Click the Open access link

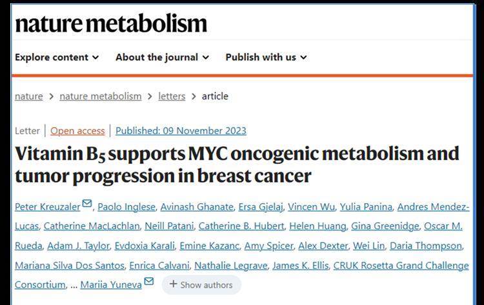(77, 131)
